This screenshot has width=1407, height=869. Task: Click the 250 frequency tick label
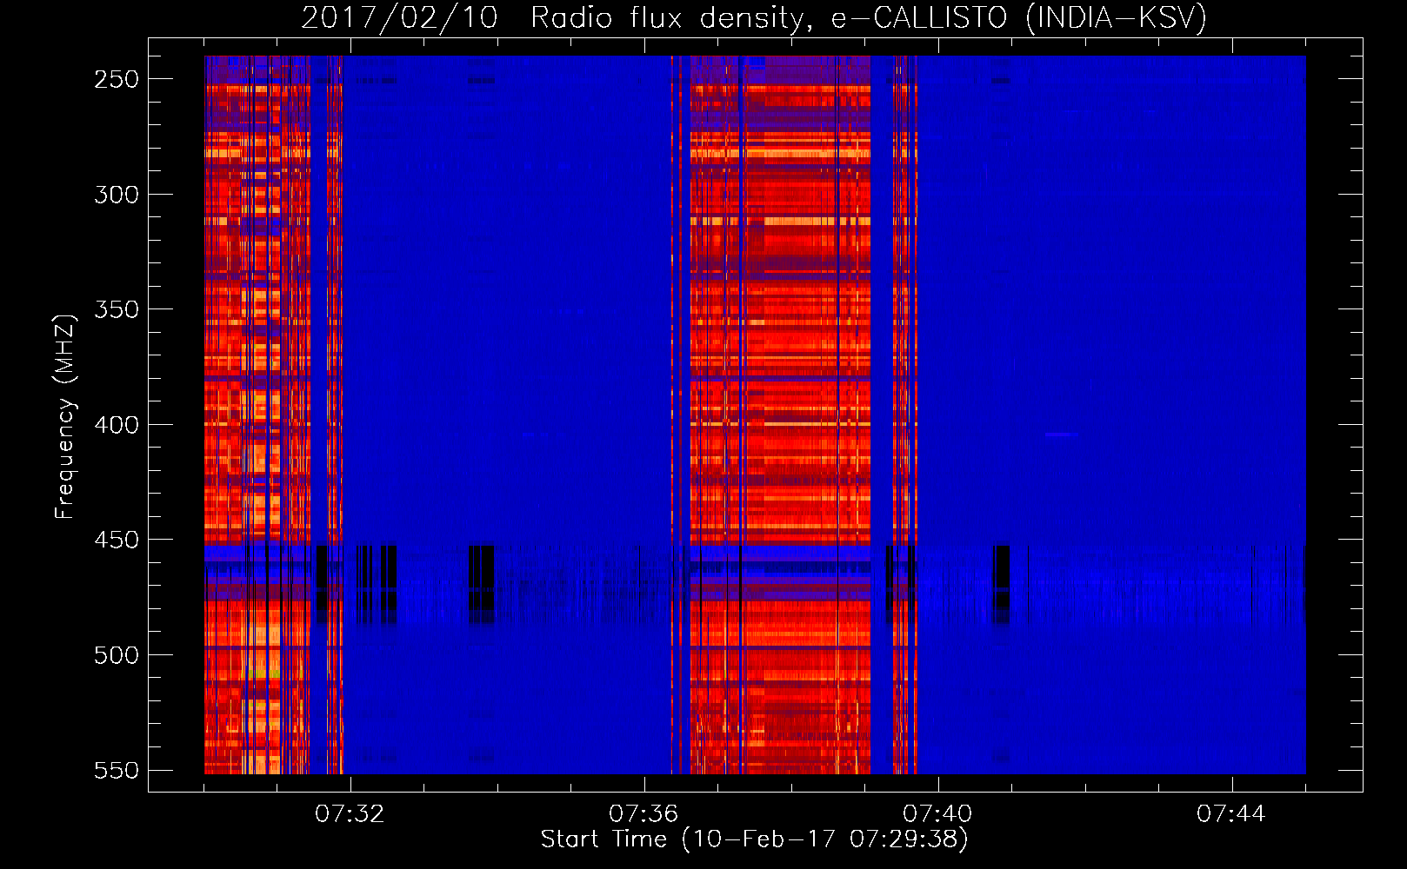[117, 79]
